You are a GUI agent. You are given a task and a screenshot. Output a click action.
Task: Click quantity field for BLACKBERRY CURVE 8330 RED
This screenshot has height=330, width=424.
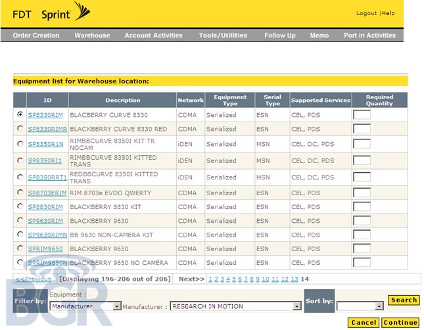coord(362,129)
